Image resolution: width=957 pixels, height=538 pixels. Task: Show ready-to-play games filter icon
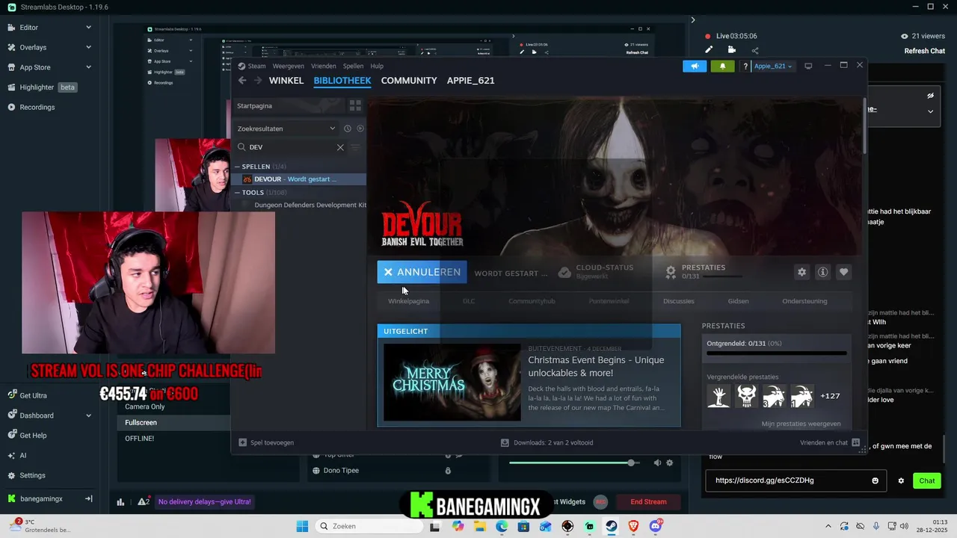(360, 129)
